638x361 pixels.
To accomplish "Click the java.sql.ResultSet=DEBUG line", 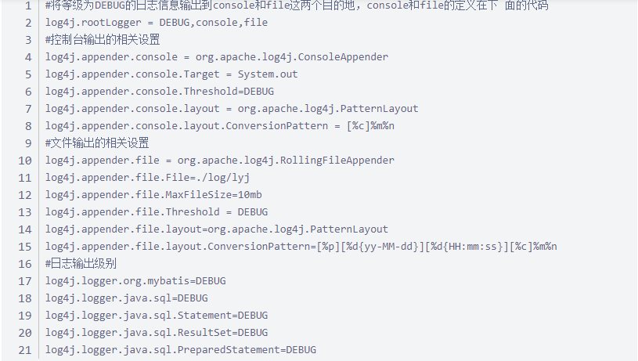I will coord(156,333).
